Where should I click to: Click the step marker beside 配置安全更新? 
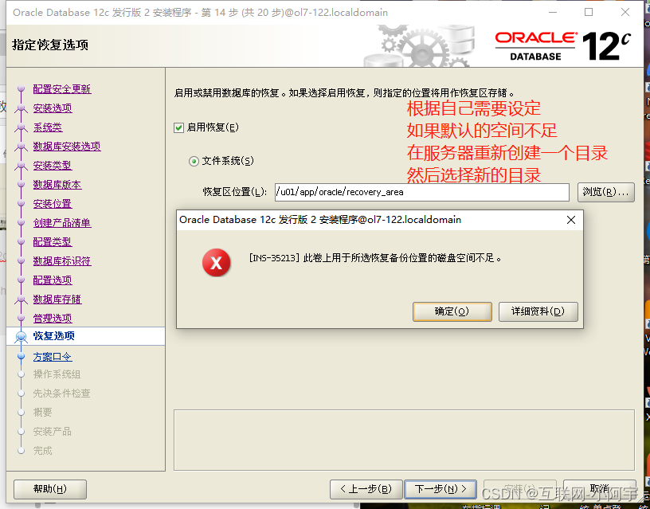pyautogui.click(x=22, y=88)
